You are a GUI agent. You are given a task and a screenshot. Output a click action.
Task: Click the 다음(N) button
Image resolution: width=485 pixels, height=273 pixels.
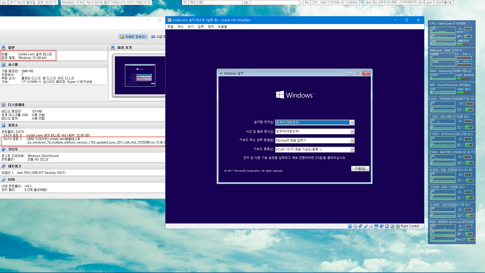360,169
